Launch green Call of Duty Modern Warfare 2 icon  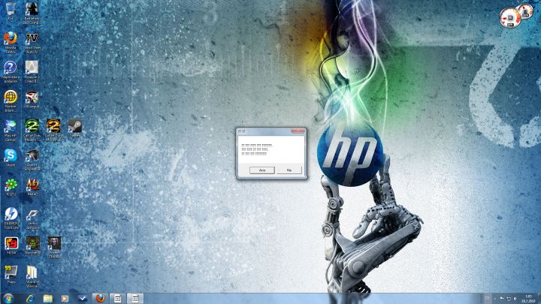pyautogui.click(x=32, y=131)
